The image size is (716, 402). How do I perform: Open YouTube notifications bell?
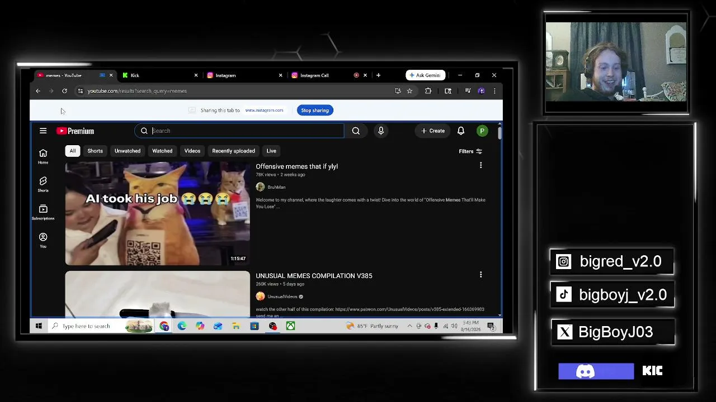point(461,131)
